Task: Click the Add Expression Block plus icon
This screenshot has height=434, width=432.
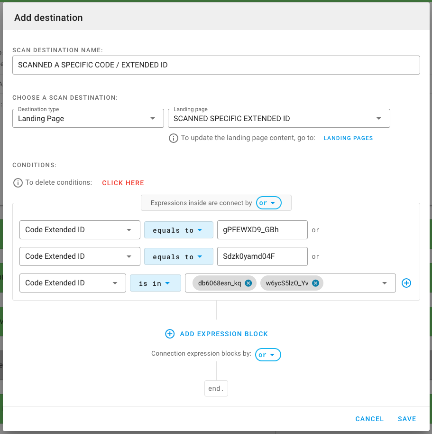Action: [x=170, y=334]
